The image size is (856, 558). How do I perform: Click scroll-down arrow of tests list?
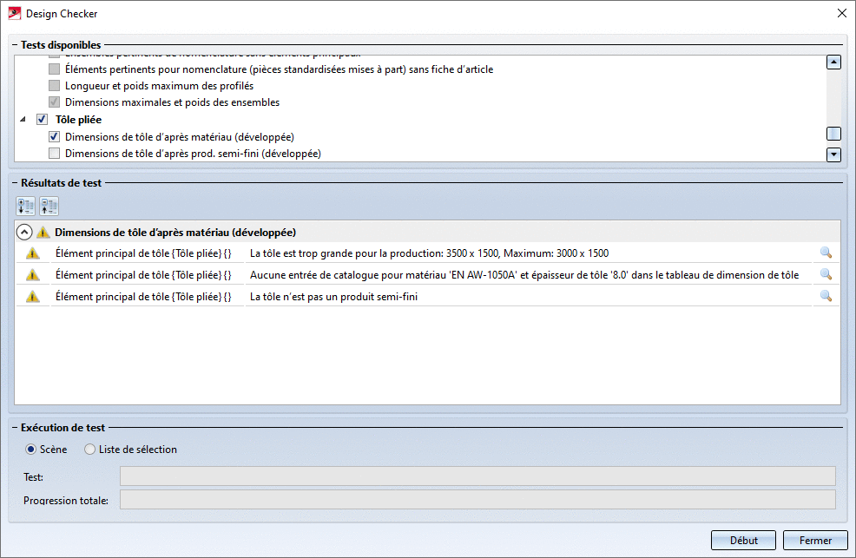pos(833,155)
